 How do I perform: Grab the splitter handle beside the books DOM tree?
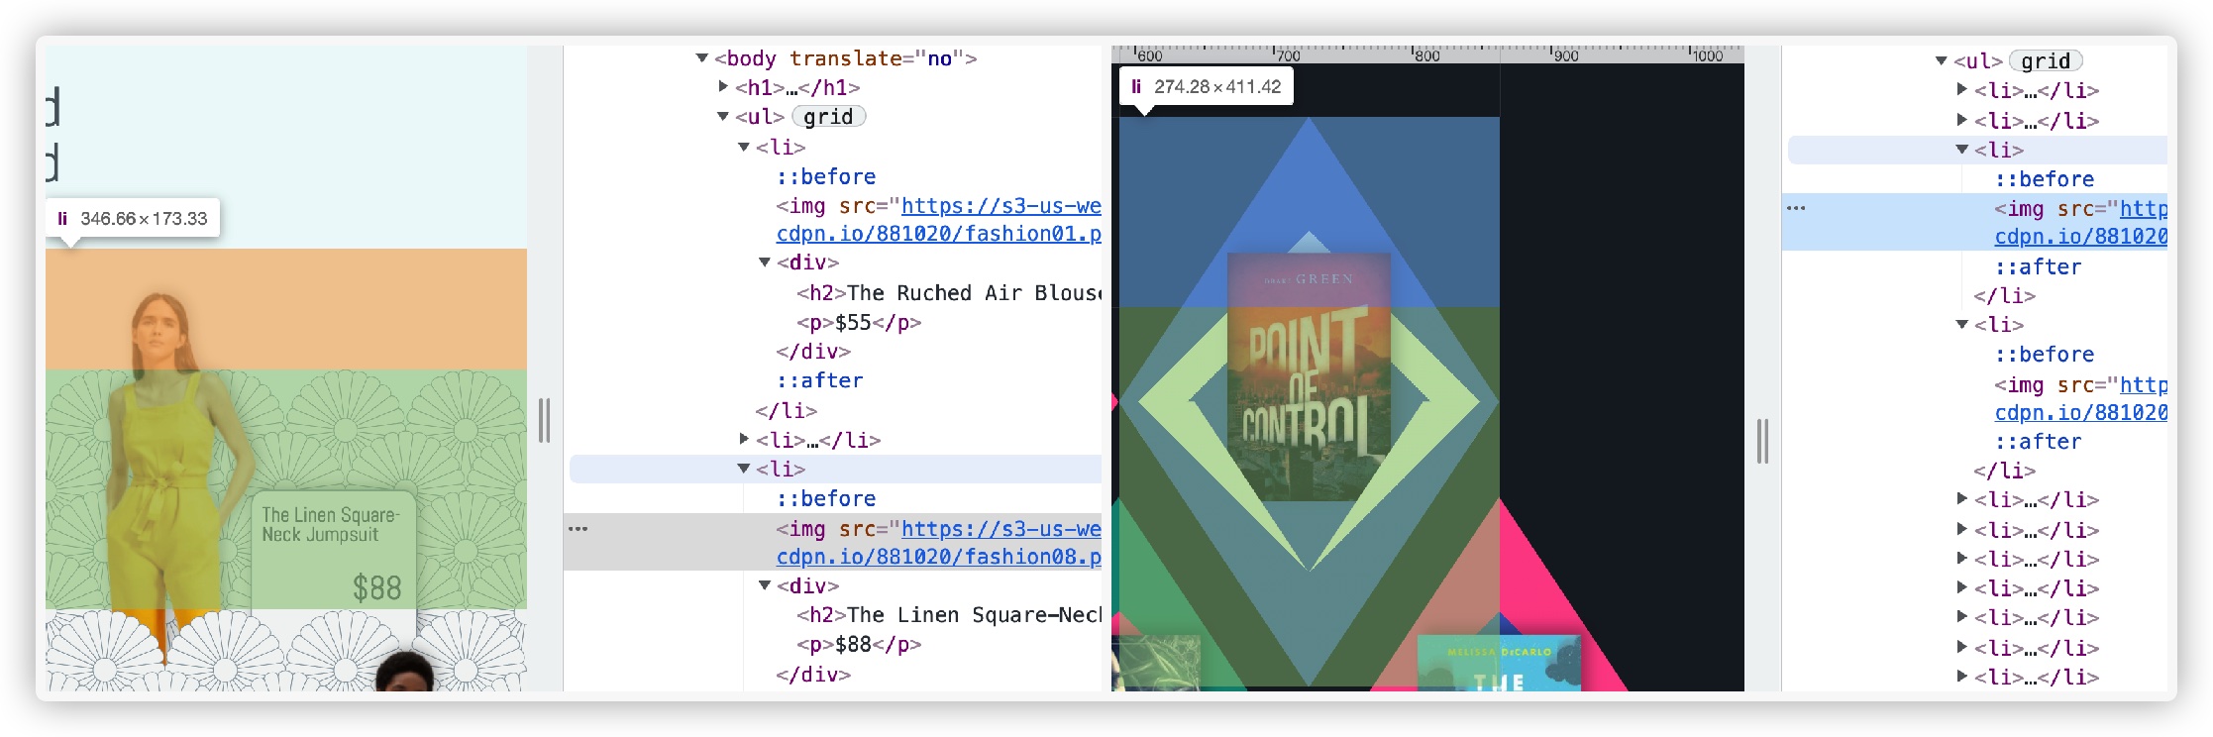1762,441
